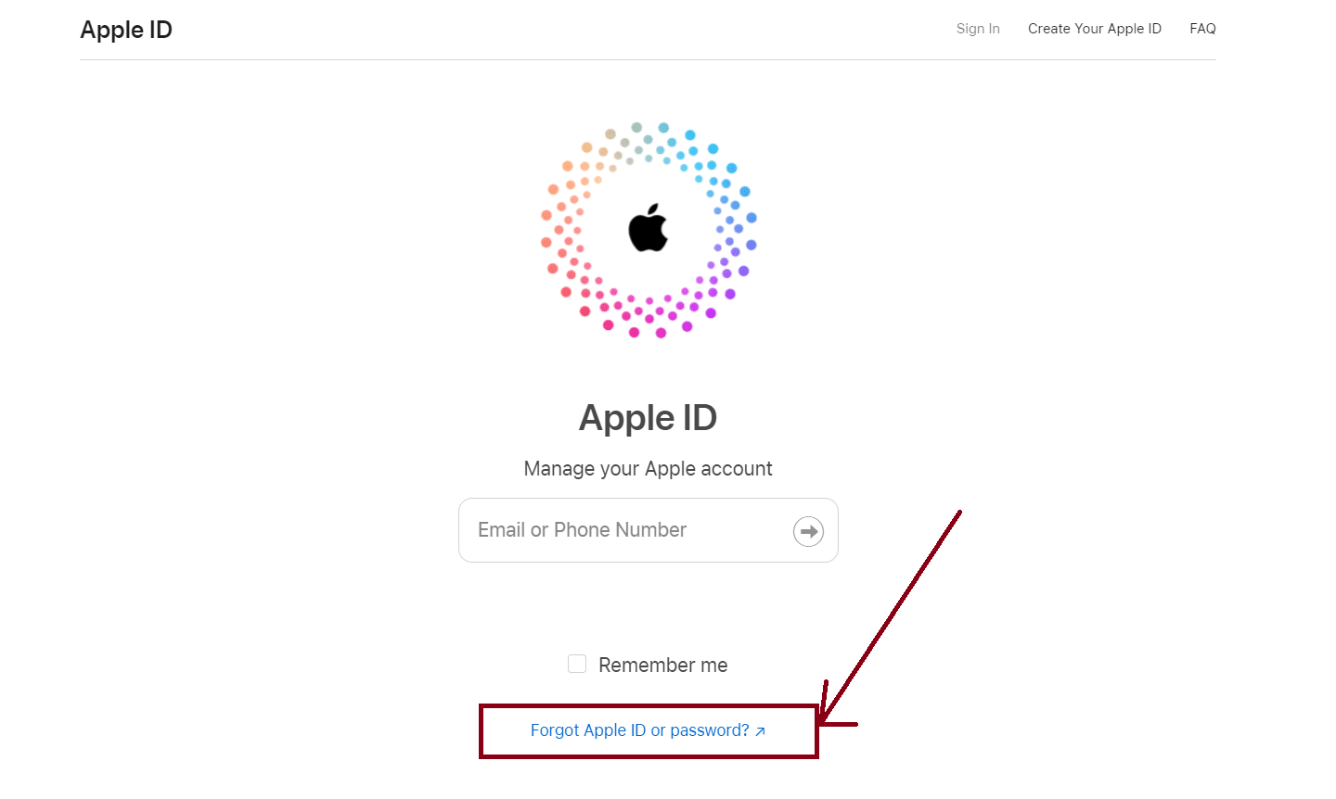Screen dimensions: 1336x799
Task: Click the Manage your Apple account subtitle
Action: (x=648, y=469)
